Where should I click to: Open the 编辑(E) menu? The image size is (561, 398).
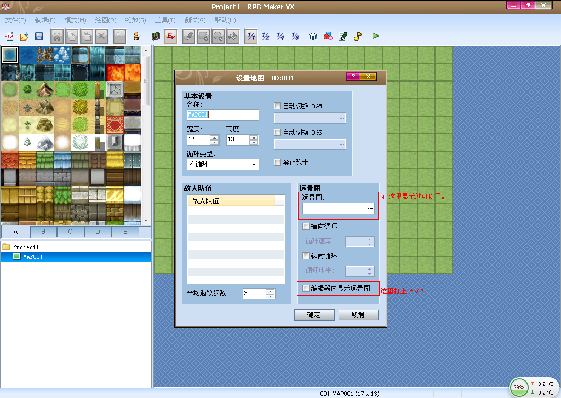point(45,20)
